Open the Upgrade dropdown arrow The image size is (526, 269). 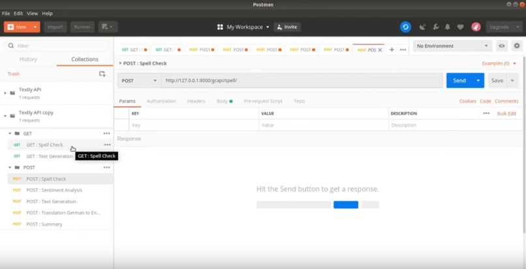(517, 27)
